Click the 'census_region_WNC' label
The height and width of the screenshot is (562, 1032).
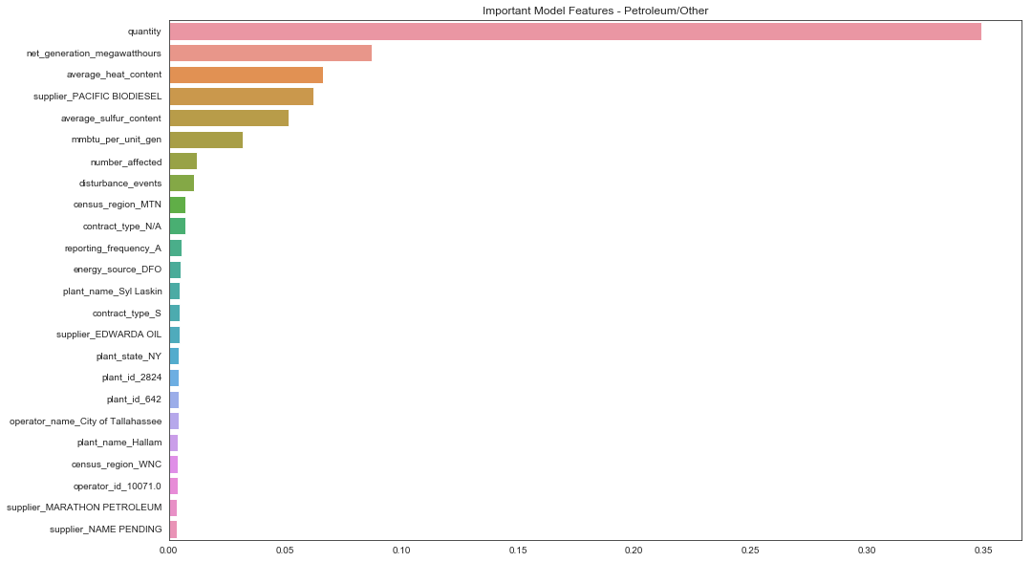(116, 464)
